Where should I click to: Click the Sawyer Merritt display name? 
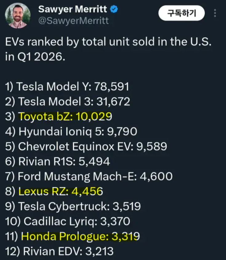[72, 9]
